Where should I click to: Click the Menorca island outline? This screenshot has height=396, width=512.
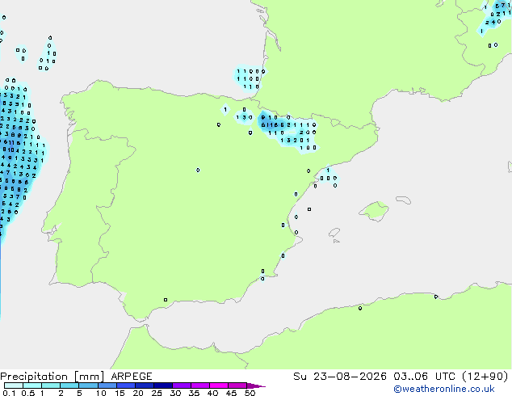click(403, 200)
